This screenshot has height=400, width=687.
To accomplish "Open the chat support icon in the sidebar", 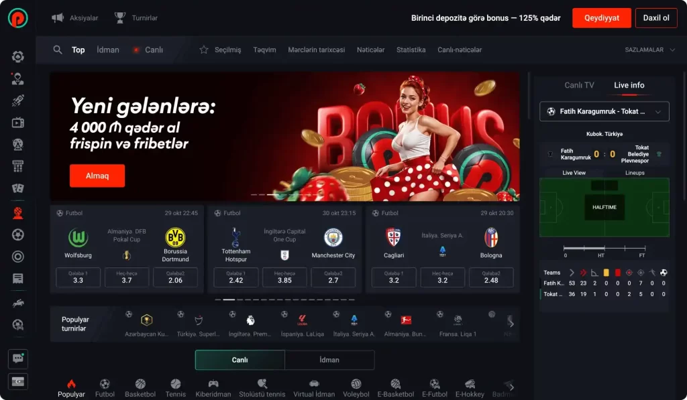I will click(18, 358).
